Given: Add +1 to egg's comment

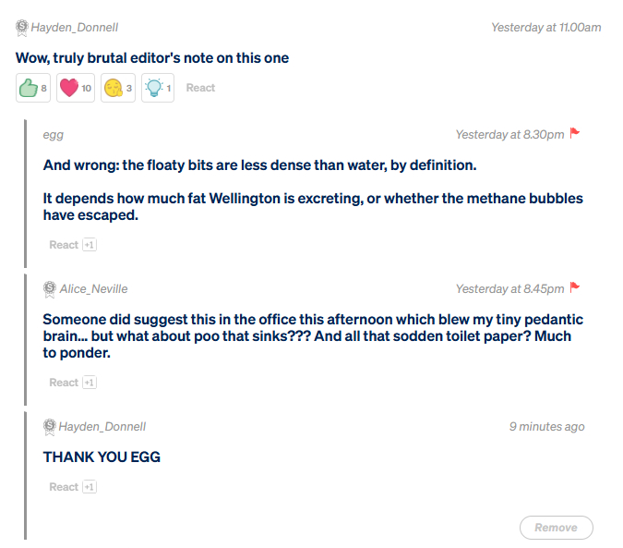Looking at the screenshot, I should click(x=90, y=245).
